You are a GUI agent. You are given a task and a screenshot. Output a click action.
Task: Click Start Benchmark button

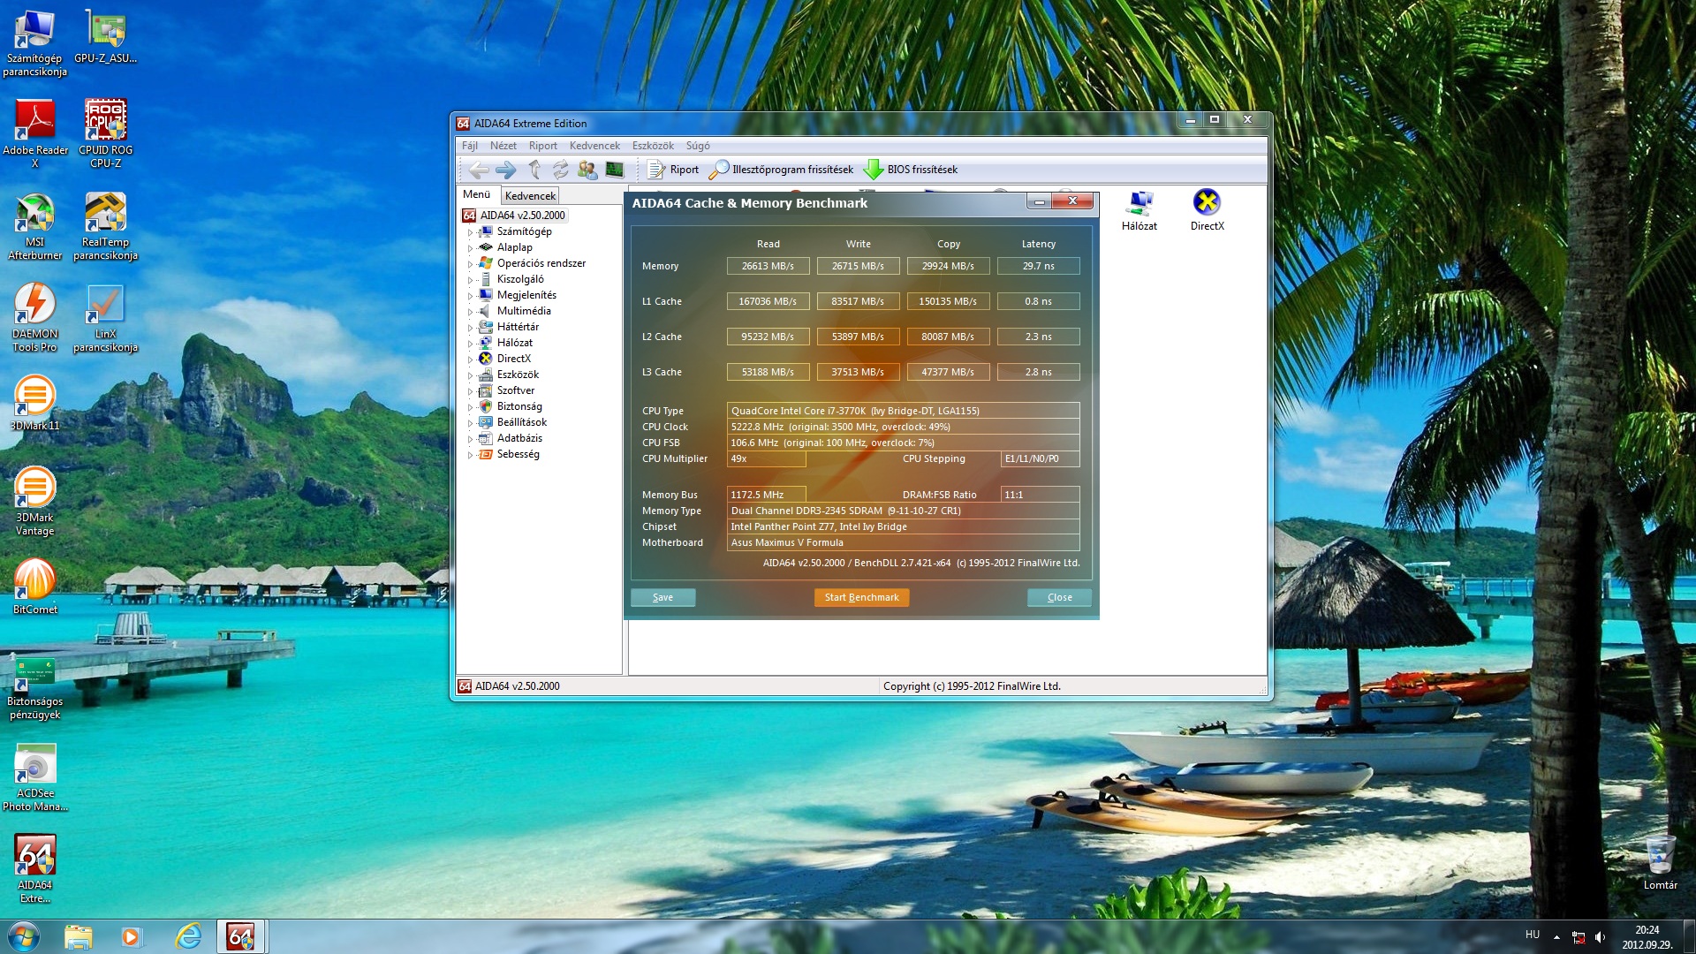coord(861,598)
